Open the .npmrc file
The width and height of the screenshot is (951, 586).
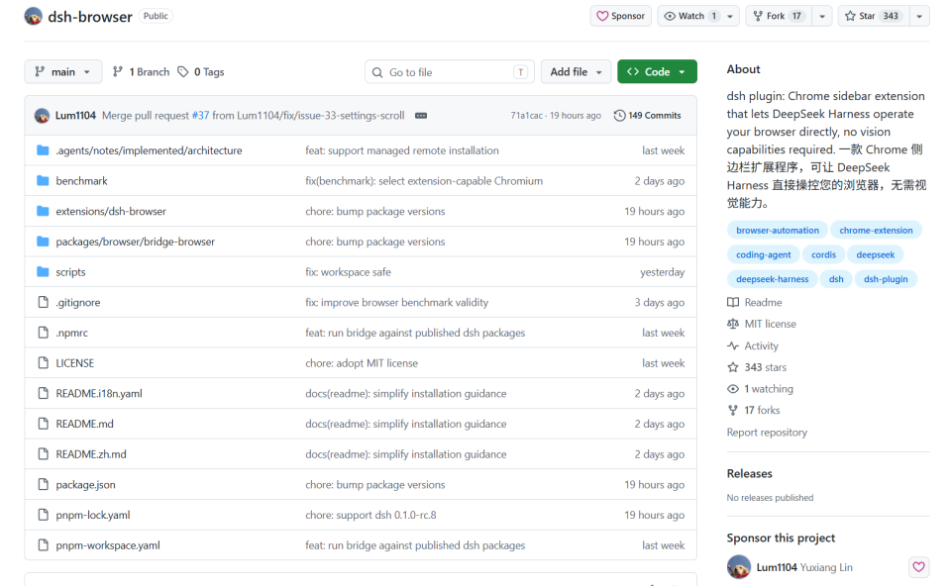point(71,333)
